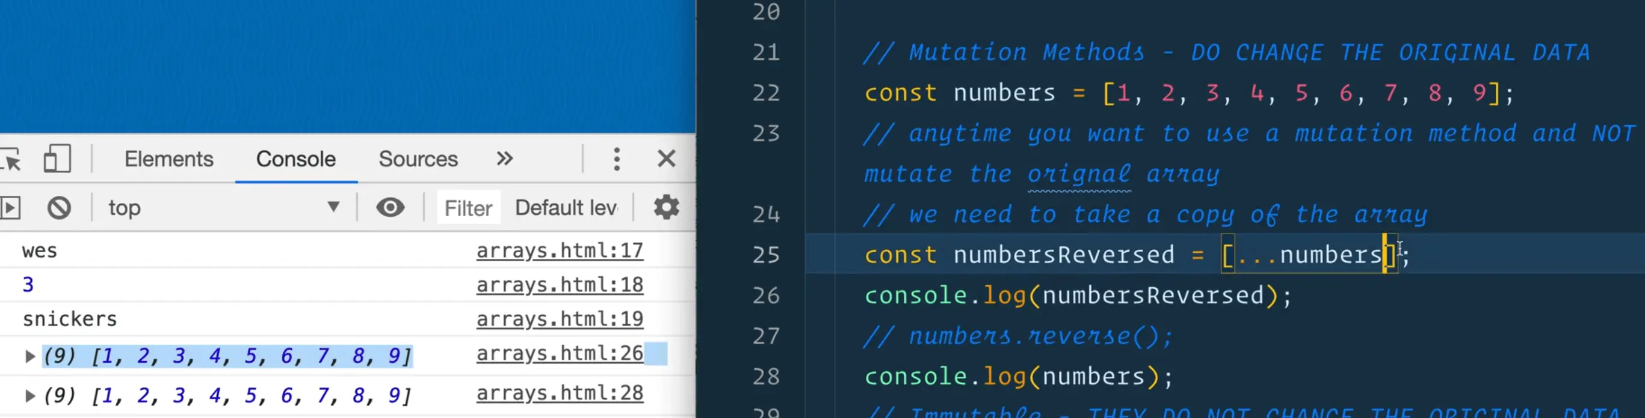
Task: Click line number 25 in editor gutter
Action: (766, 255)
